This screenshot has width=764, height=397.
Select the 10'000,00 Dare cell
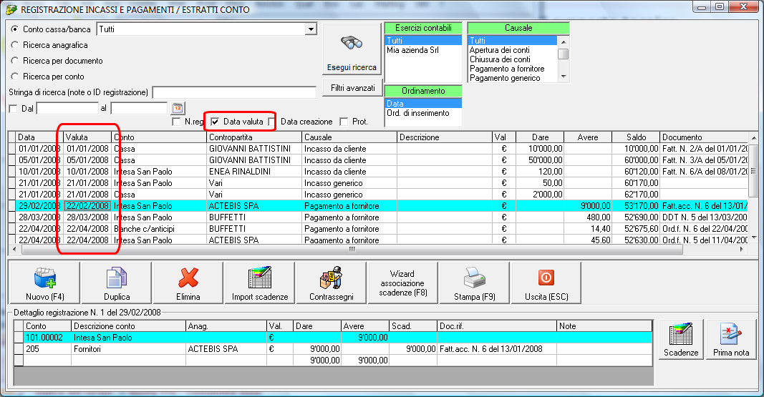(539, 149)
